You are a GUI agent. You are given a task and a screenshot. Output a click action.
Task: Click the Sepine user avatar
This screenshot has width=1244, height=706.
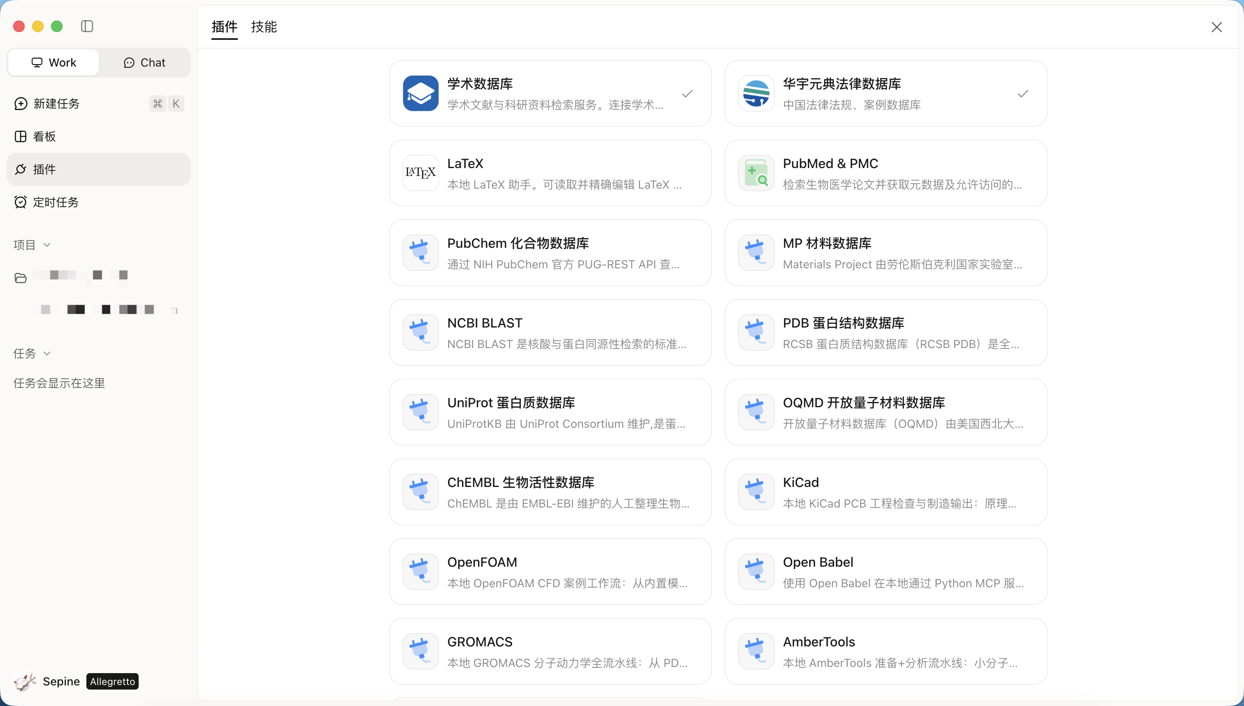[x=25, y=681]
